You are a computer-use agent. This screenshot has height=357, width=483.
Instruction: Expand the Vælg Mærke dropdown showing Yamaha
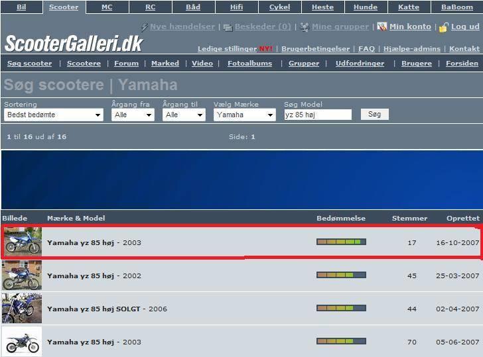point(244,115)
